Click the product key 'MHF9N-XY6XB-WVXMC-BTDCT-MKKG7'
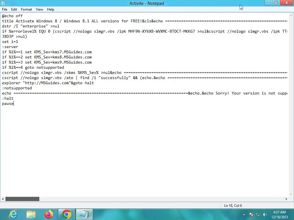The height and width of the screenshot is (220, 294). (162, 32)
